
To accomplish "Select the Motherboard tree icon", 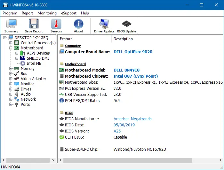I will pyautogui.click(x=17, y=48).
